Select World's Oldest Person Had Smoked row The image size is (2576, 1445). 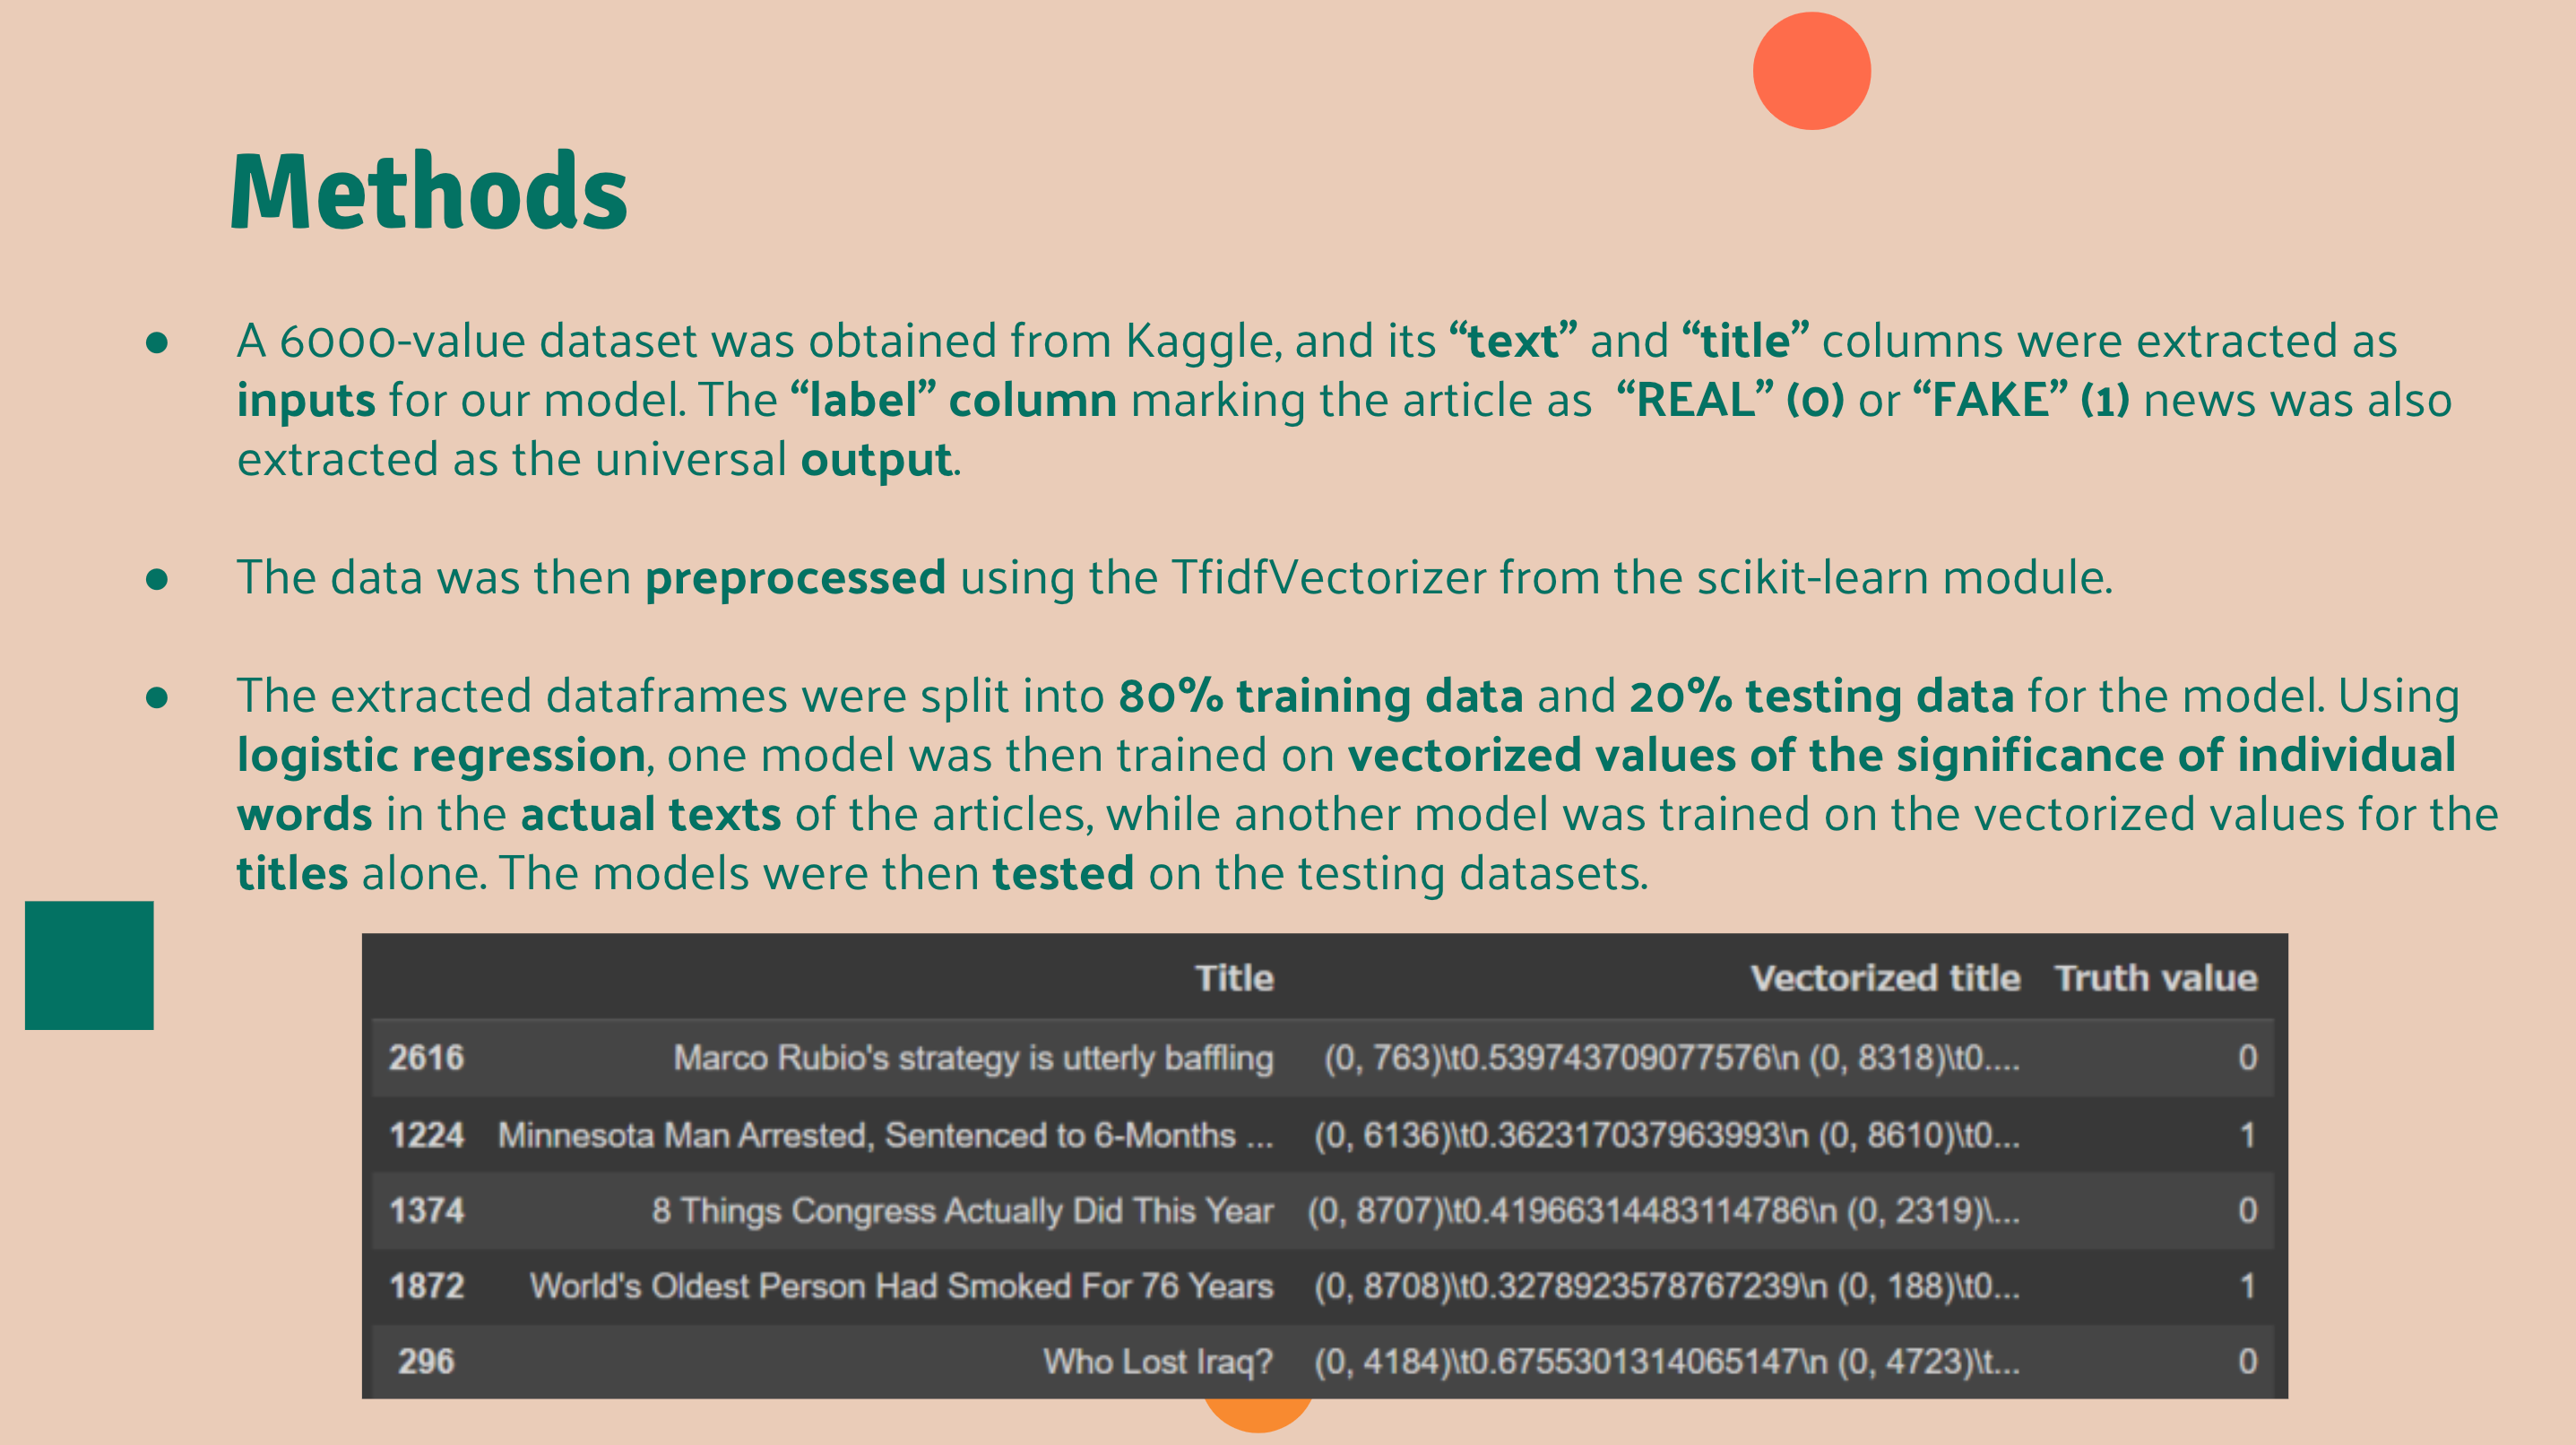[x=1323, y=1286]
